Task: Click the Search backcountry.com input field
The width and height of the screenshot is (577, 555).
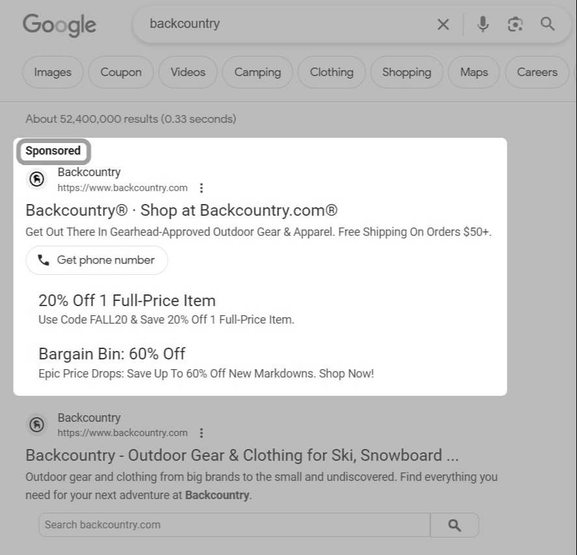Action: 234,525
